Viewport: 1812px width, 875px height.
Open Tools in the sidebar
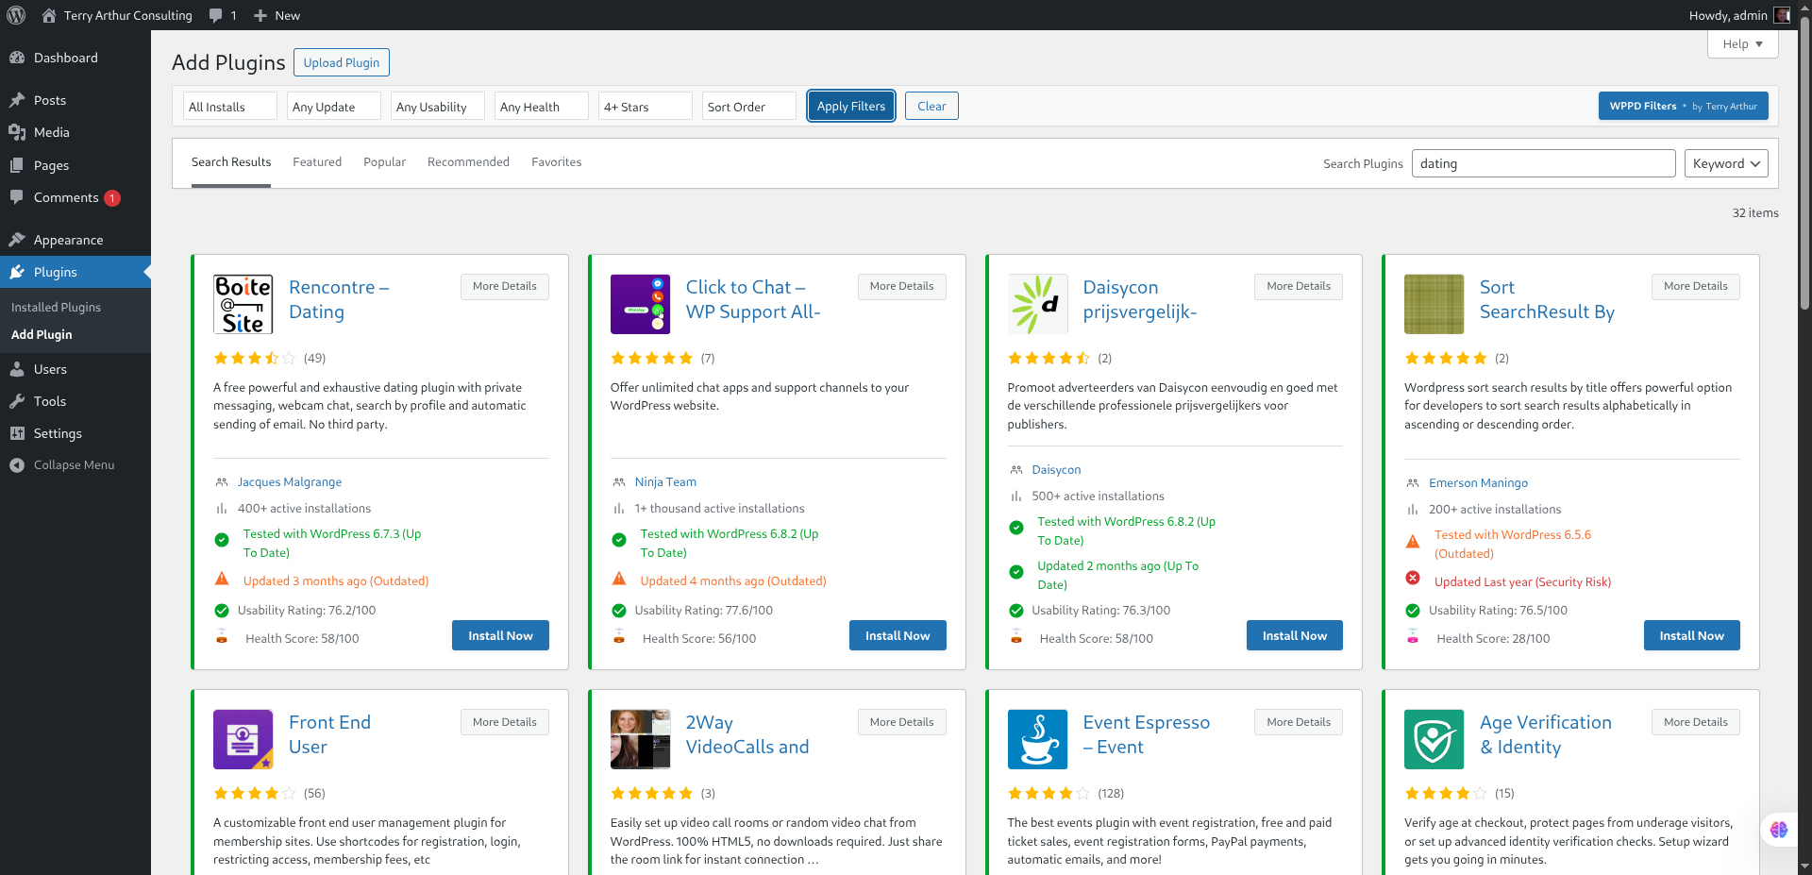[x=75, y=401]
